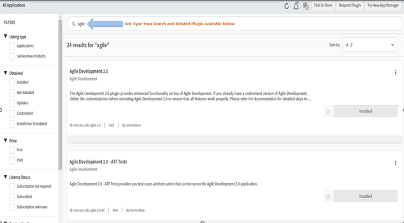Open more options for Agile Development 2.0 - ATF Tests
Viewport: 404px width, 223px height.
tap(395, 163)
